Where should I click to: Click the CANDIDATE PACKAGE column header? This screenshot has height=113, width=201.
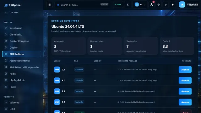(x=127, y=61)
